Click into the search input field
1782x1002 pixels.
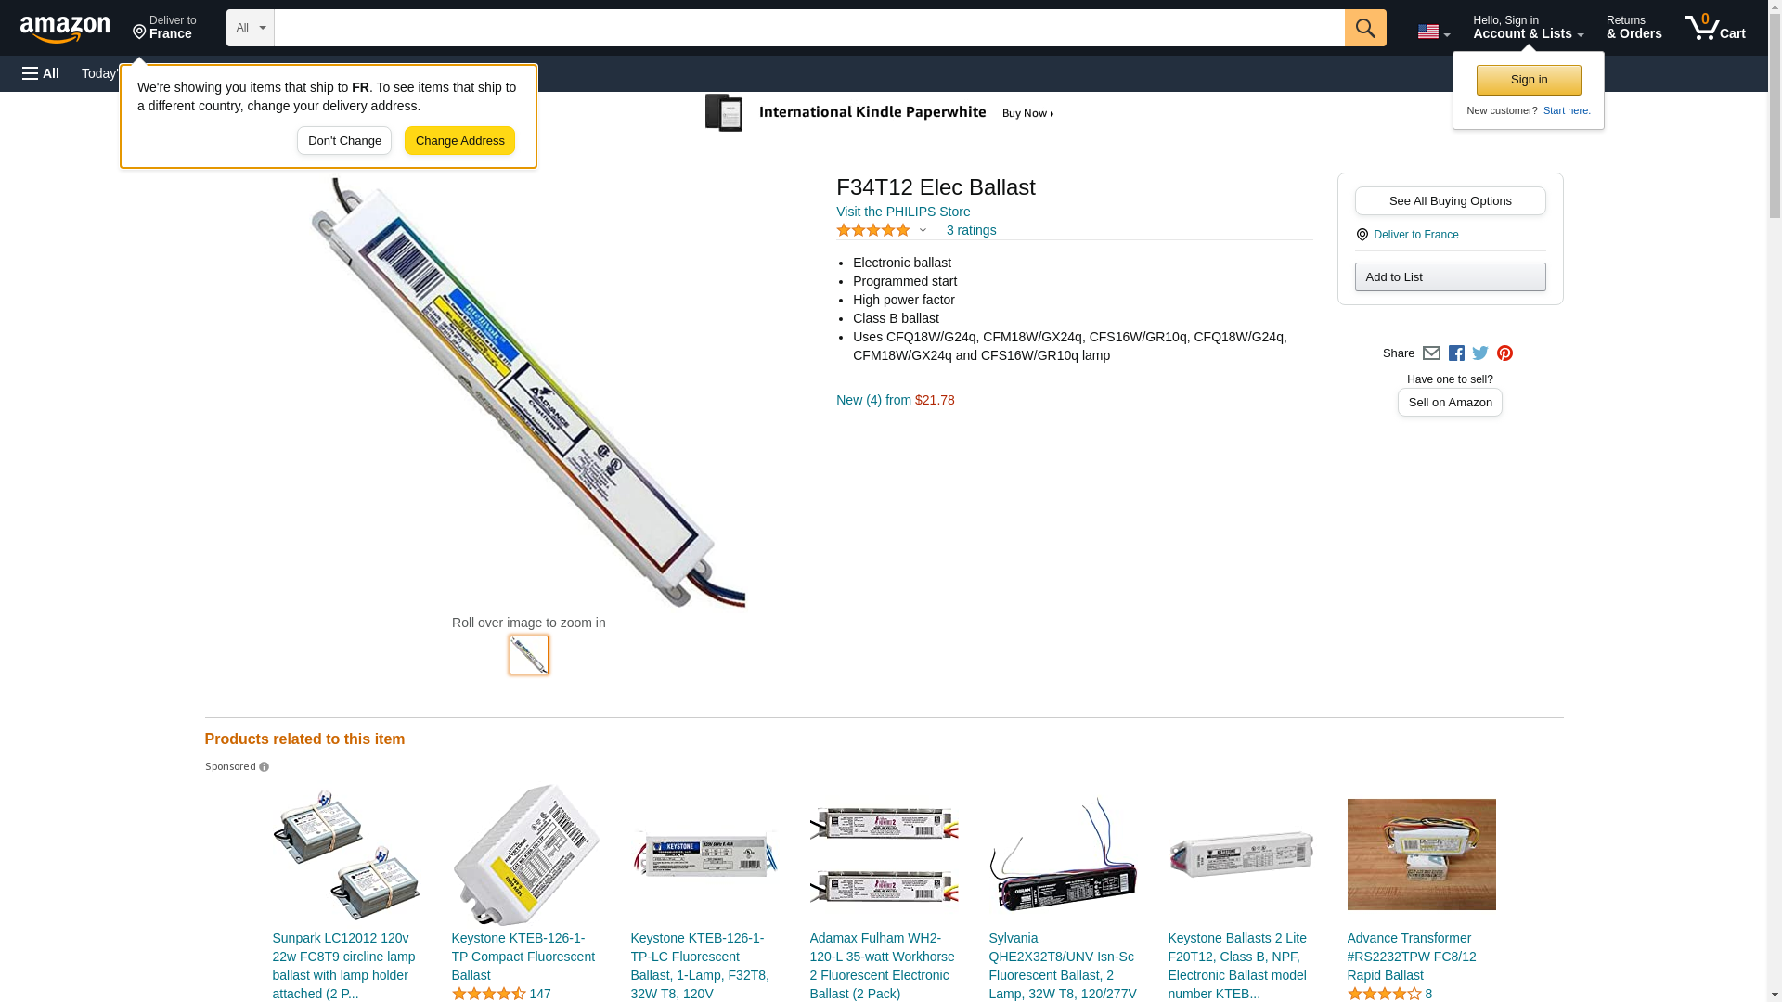(x=809, y=28)
